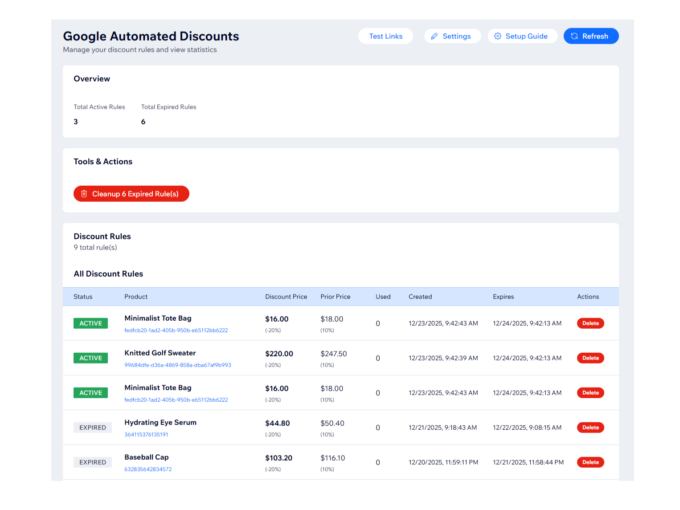680x510 pixels.
Task: Click the Status column header
Action: pos(83,297)
